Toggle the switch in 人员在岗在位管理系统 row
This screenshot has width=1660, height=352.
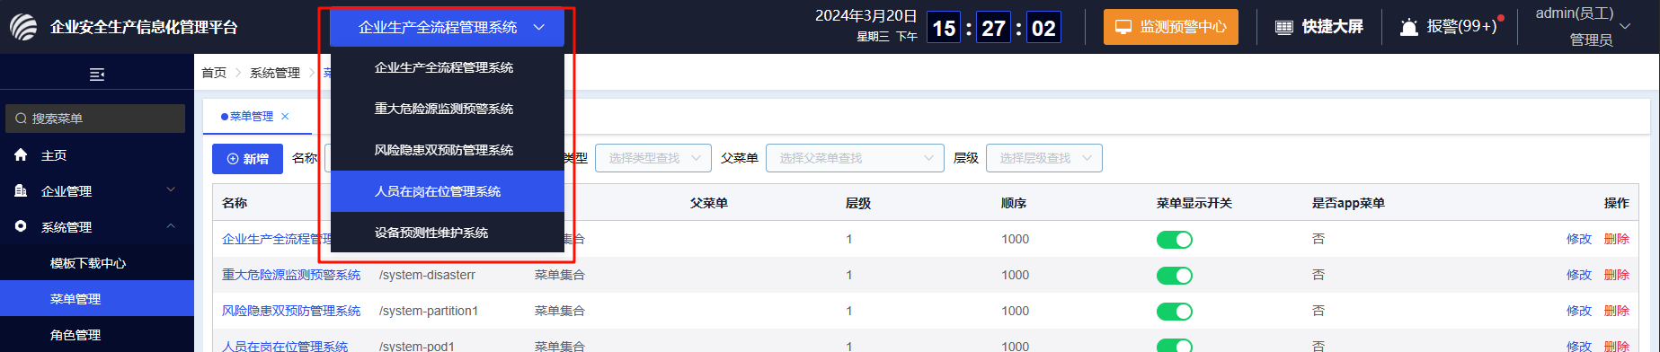pos(1174,346)
